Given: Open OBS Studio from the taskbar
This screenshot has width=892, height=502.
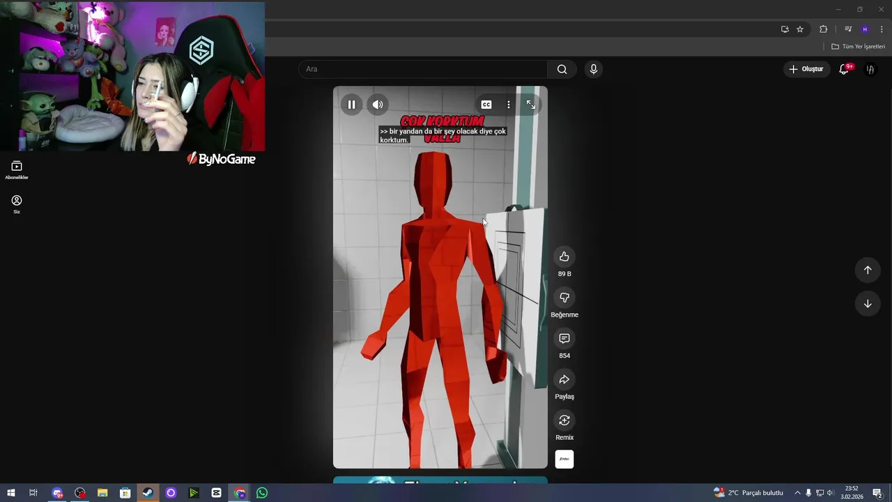Looking at the screenshot, I should [80, 493].
